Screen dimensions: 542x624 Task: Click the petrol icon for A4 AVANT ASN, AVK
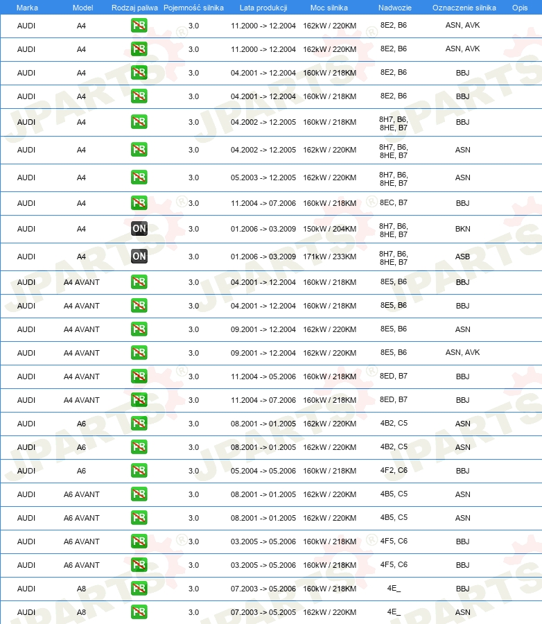click(x=139, y=353)
